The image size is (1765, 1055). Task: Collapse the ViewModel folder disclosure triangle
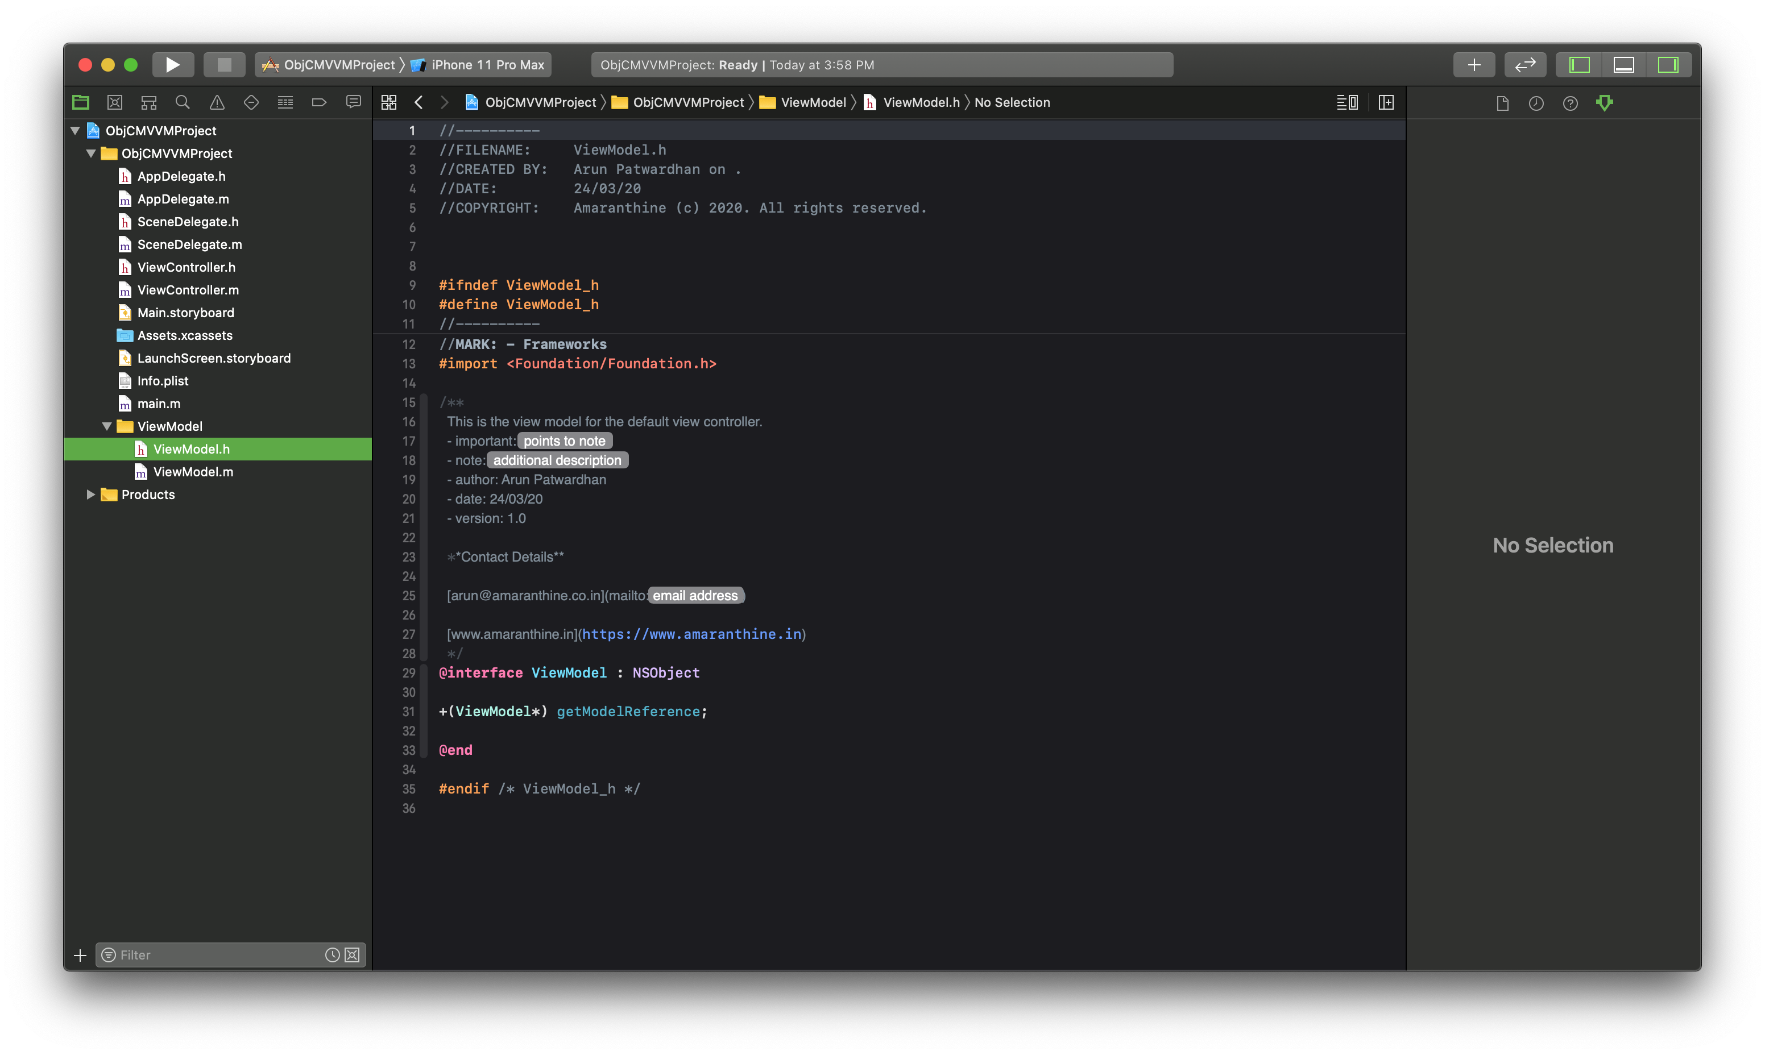point(107,426)
